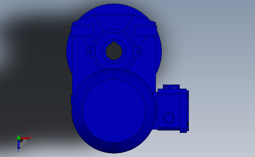Image resolution: width=255 pixels, height=157 pixels.
Task: Select the cable gland atop terminal box
Action: (x=171, y=87)
